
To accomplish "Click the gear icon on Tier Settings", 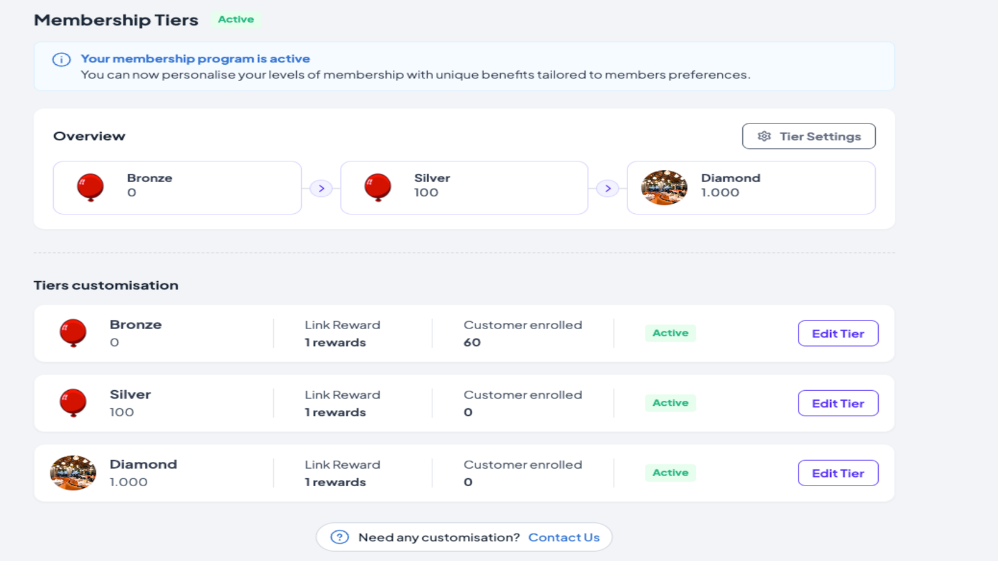I will (x=763, y=136).
